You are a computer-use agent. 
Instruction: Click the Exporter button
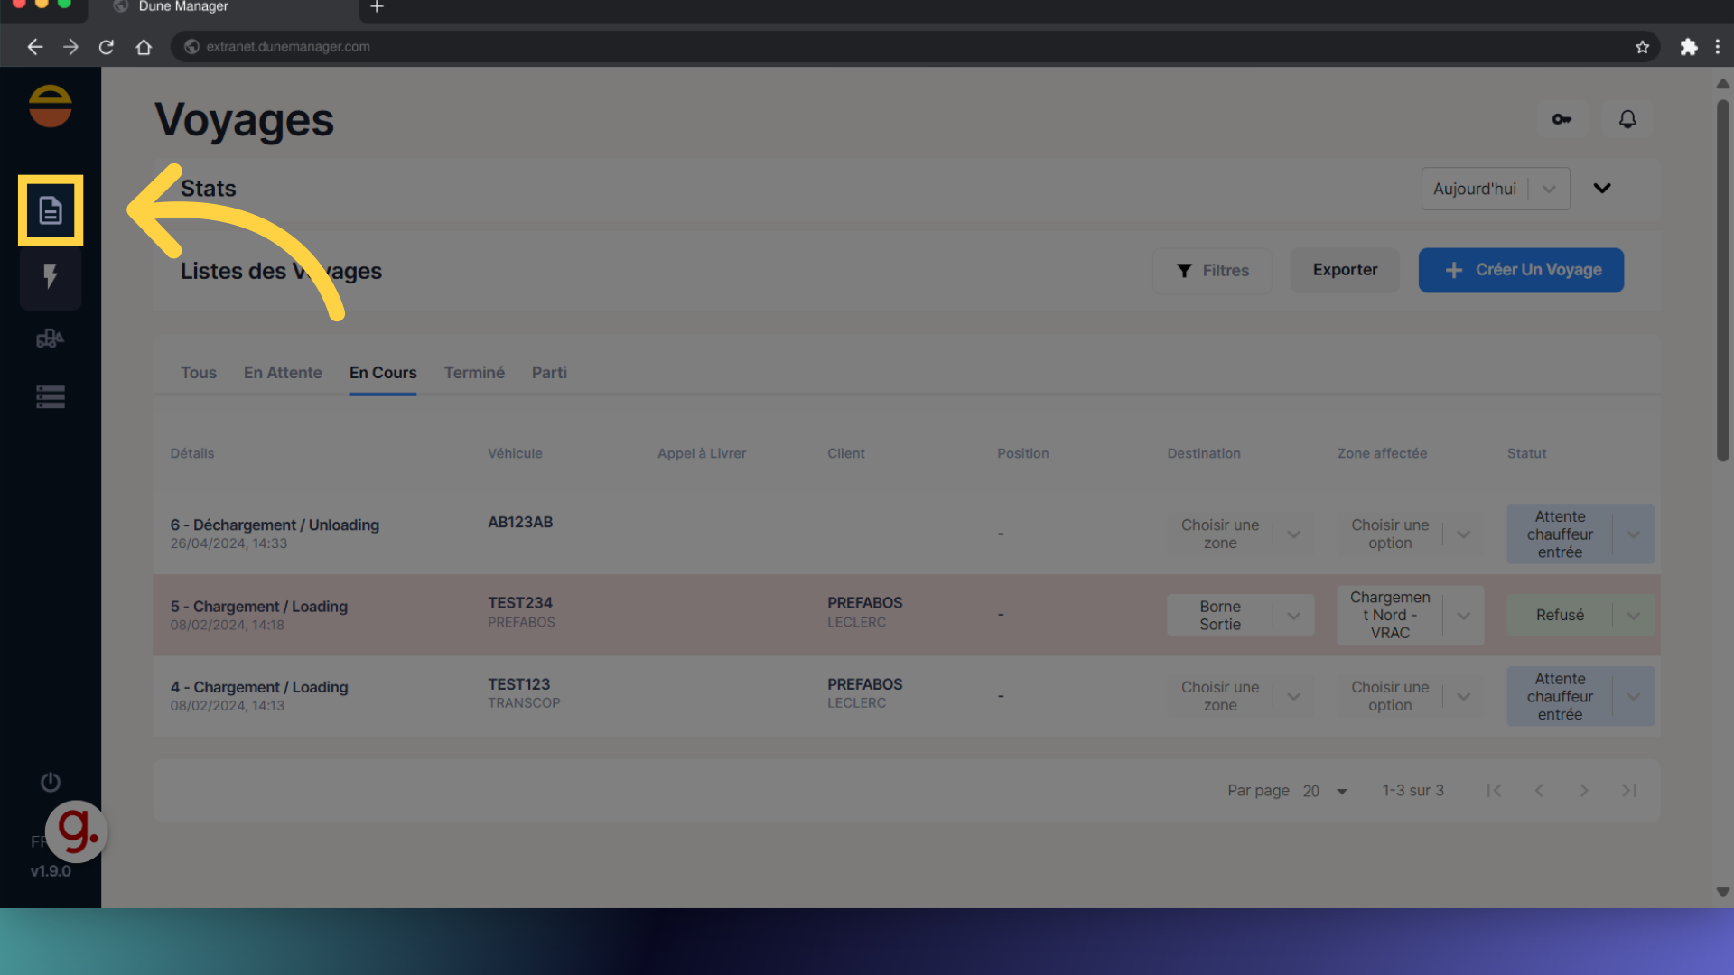[x=1345, y=270]
